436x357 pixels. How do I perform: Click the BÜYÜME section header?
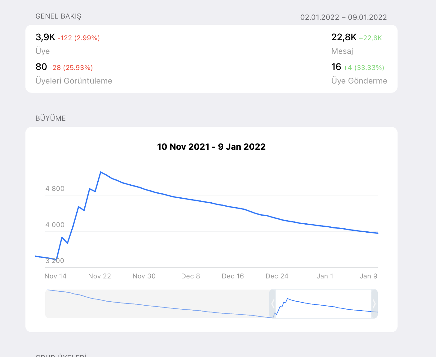coord(51,118)
